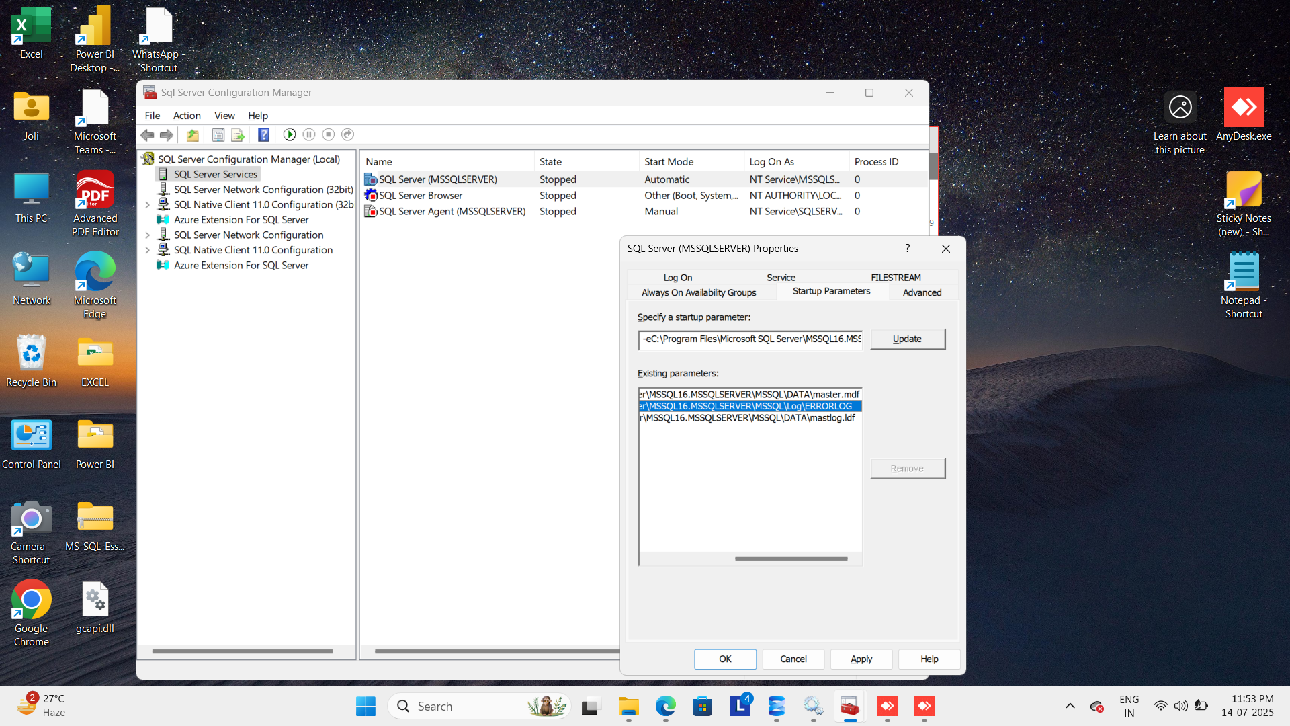Open the View menu
This screenshot has width=1290, height=726.
tap(224, 116)
